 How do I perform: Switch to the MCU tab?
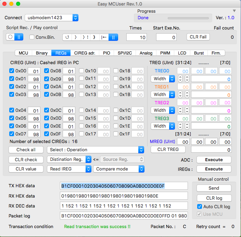pos(23,53)
